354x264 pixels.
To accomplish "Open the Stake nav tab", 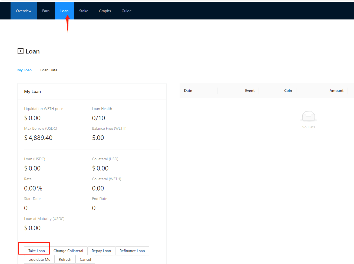I will (84, 11).
